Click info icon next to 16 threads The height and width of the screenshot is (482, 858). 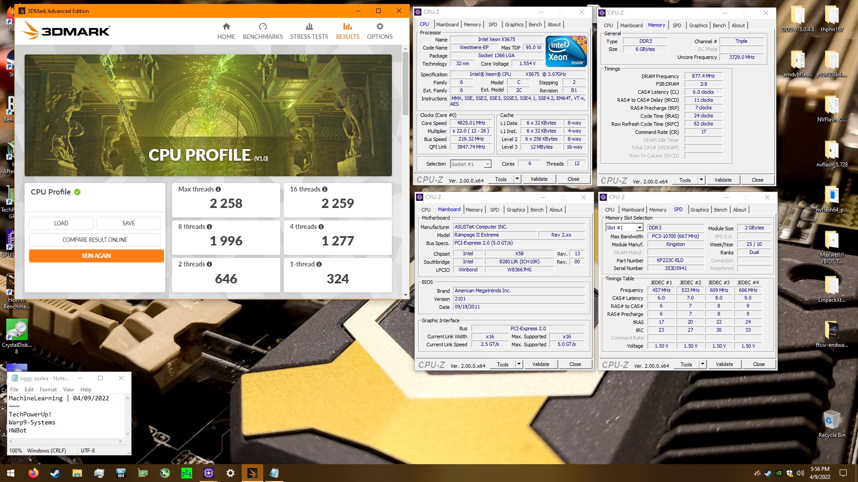tap(325, 189)
